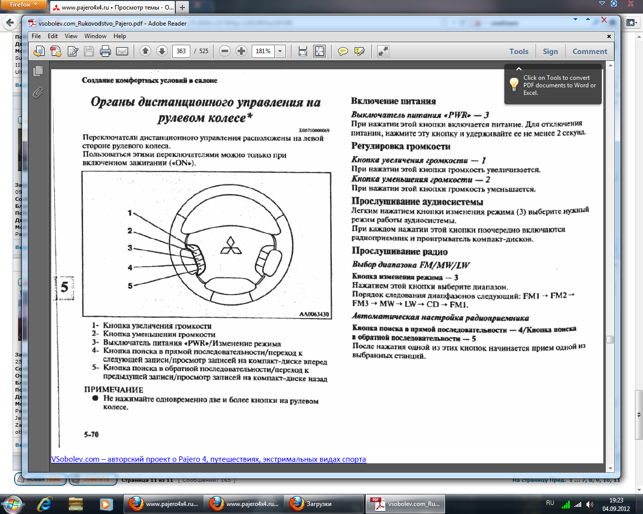
Task: Click the VSobolev.com link at page bottom
Action: click(x=208, y=459)
